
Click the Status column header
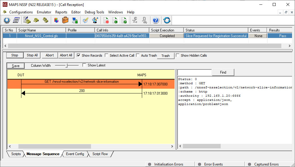click(216, 30)
